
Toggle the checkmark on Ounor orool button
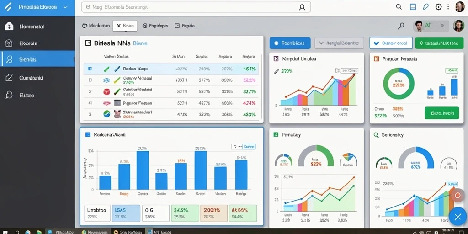coord(376,43)
